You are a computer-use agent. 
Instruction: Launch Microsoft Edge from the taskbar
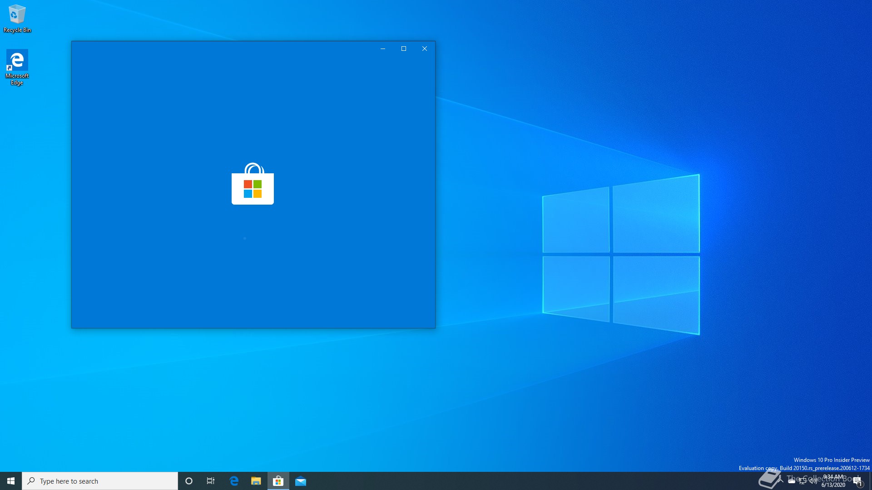[x=234, y=481]
